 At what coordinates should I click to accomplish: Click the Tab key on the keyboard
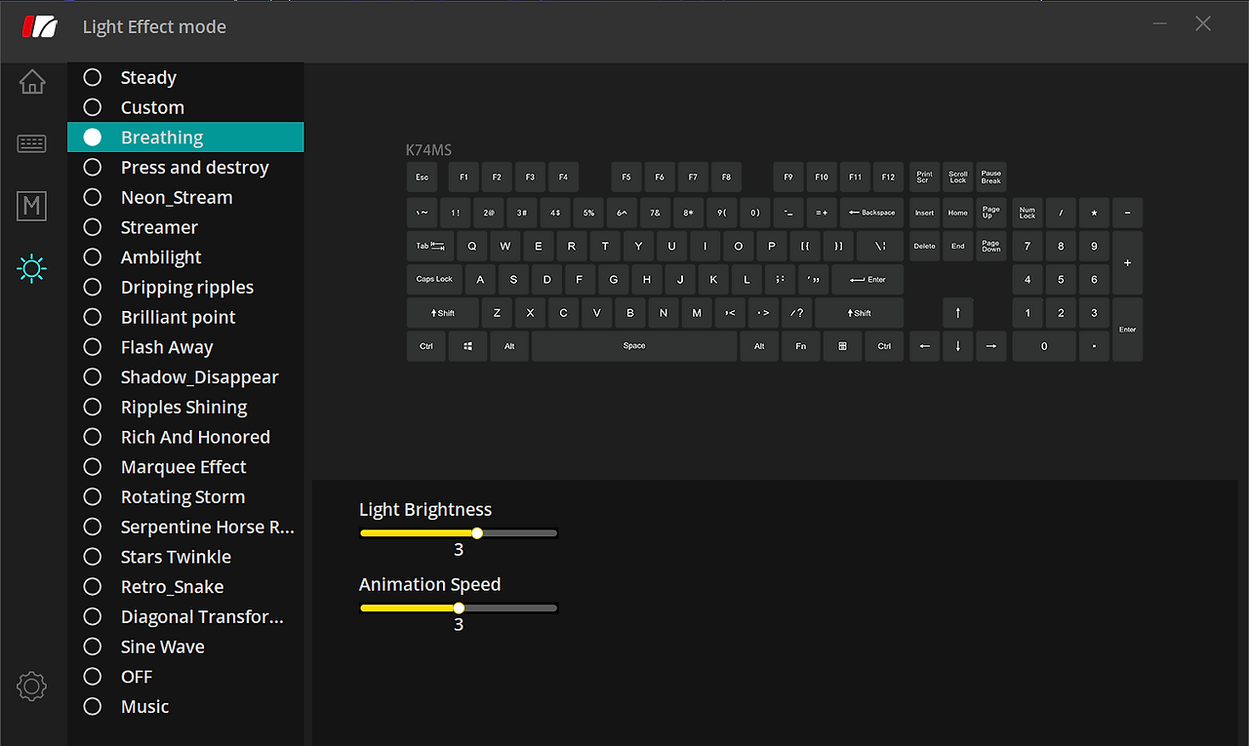tap(430, 246)
